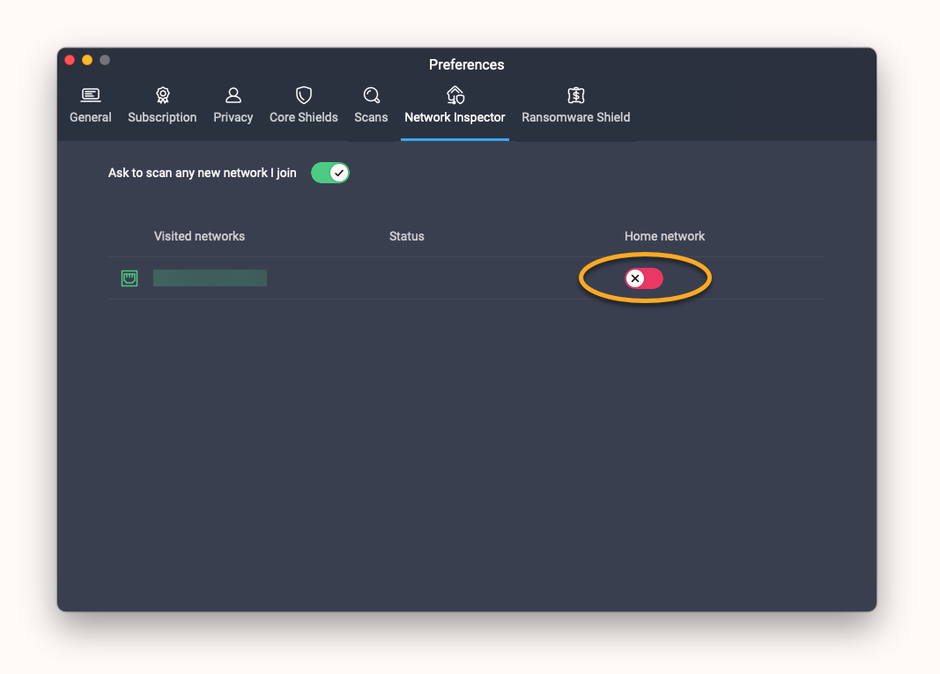Click the 'Home network' column header
940x674 pixels.
click(x=665, y=236)
